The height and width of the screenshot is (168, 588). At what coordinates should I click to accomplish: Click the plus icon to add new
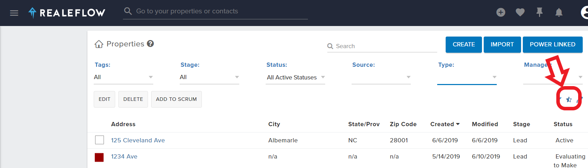(501, 13)
